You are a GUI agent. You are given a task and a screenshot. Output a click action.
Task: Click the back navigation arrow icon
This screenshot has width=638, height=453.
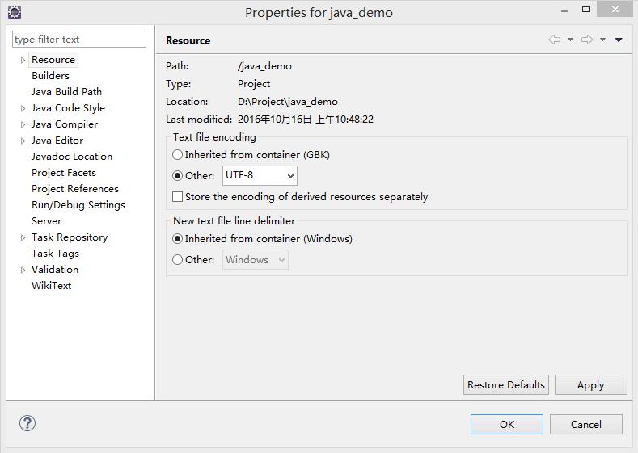(x=554, y=40)
